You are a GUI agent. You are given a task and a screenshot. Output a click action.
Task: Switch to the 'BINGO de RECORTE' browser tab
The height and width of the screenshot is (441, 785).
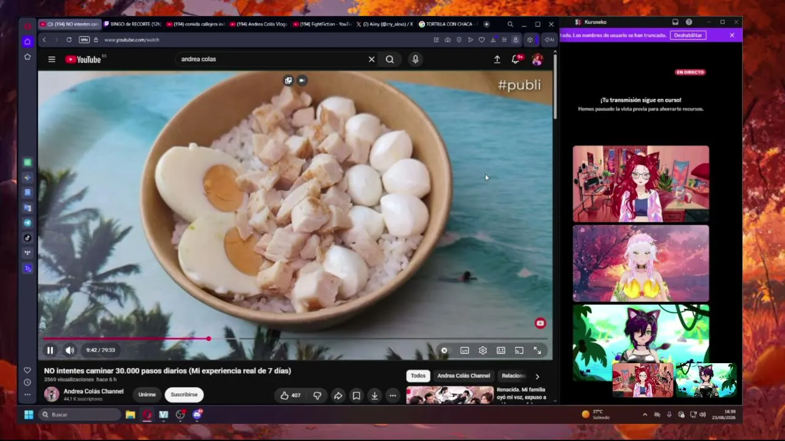[132, 24]
